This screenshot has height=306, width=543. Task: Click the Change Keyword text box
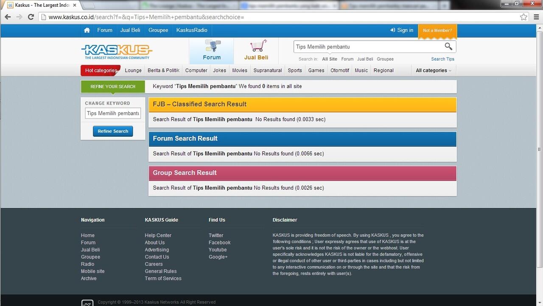coord(113,113)
